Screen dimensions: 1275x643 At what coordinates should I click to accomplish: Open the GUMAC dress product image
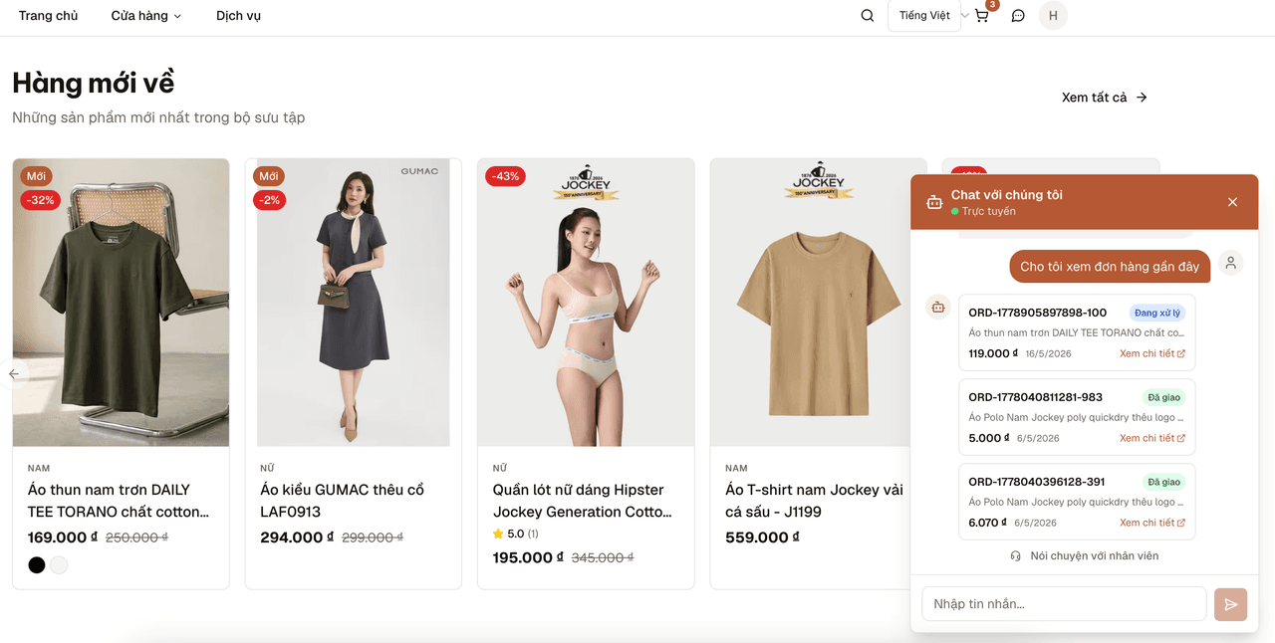tap(354, 303)
